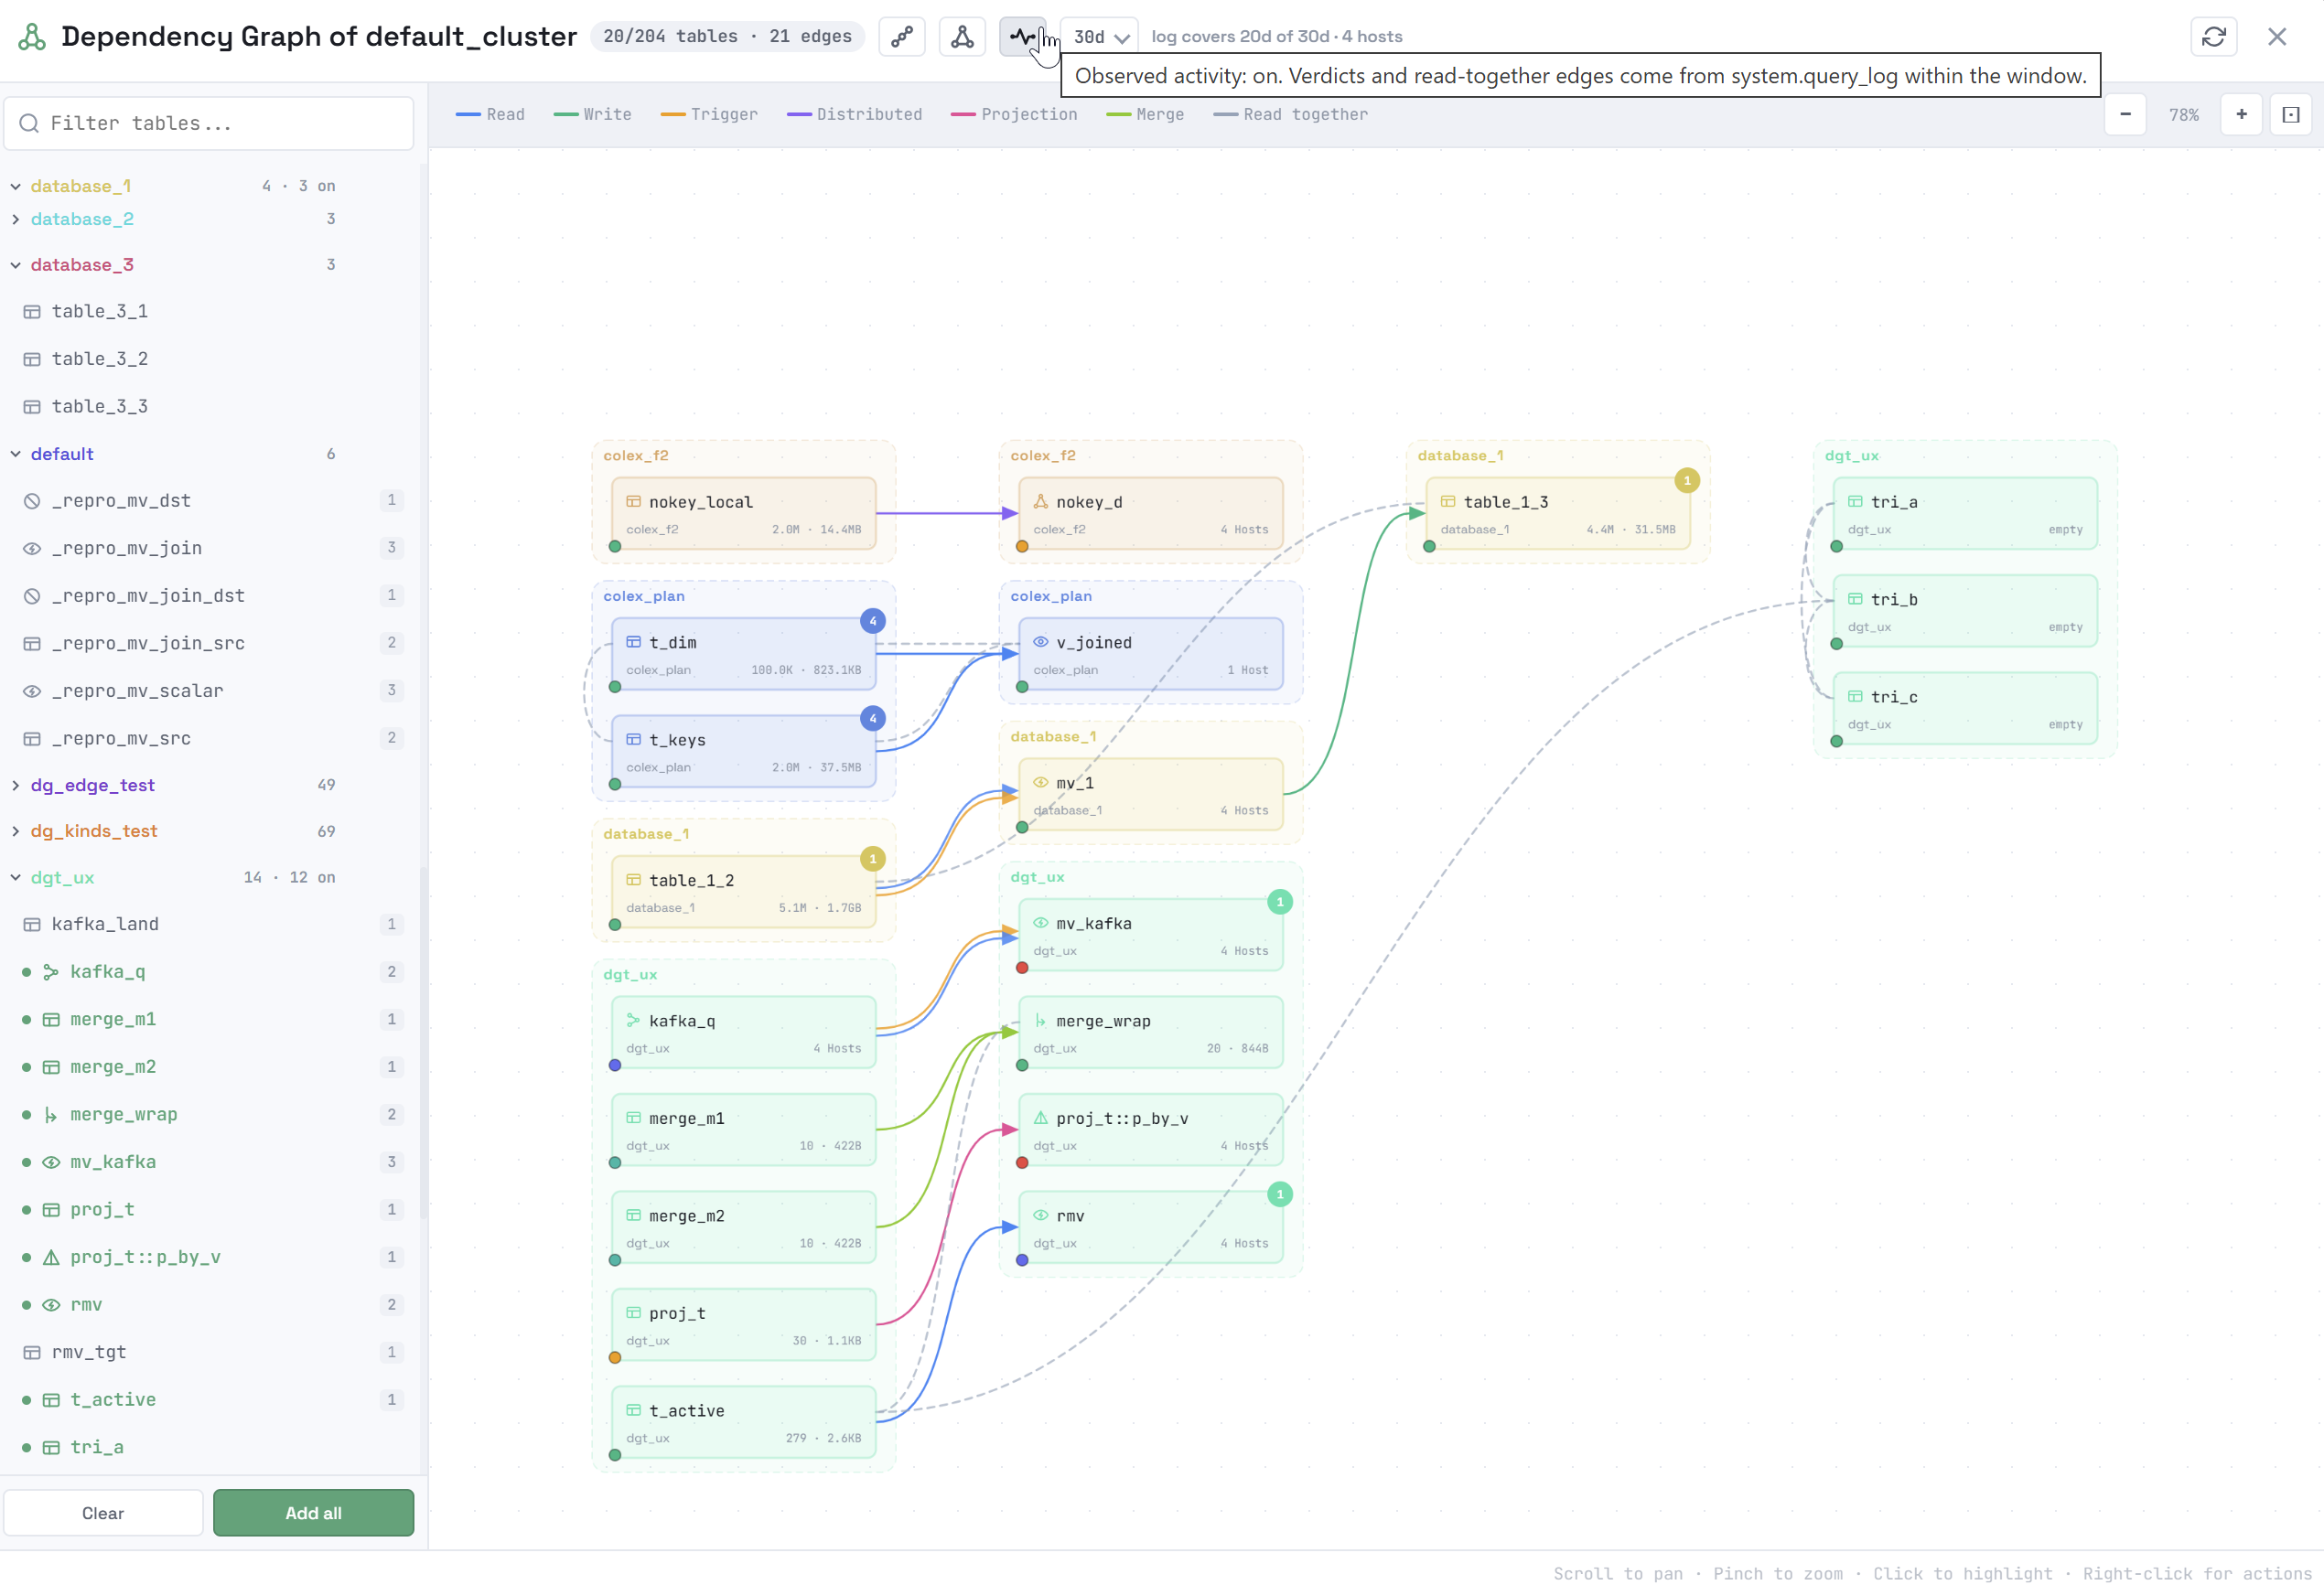Screen dimensions: 2324x1585
Task: Click the refresh graph icon
Action: point(2213,37)
